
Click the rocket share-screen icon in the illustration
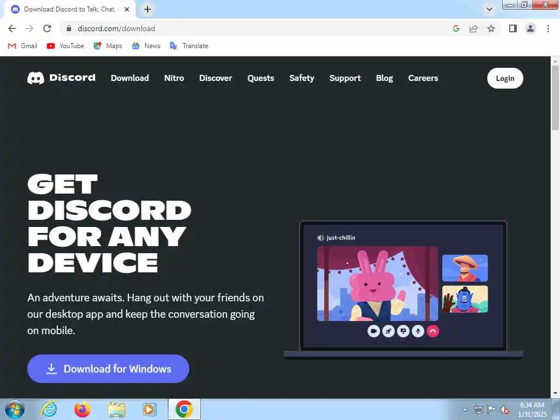pos(388,331)
